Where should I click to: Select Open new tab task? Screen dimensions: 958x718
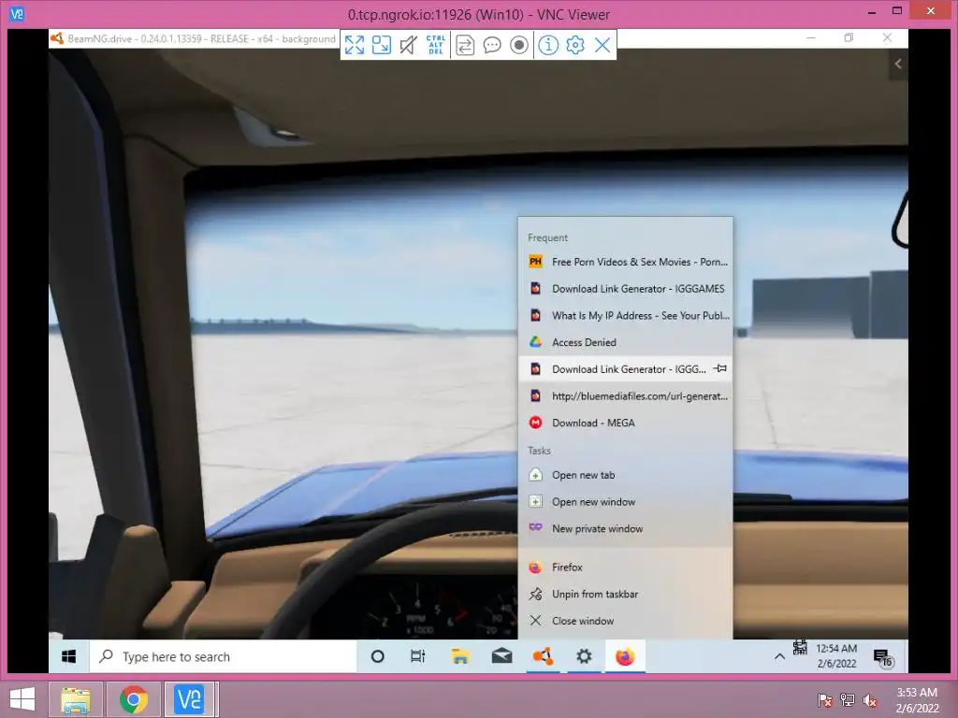625,475
